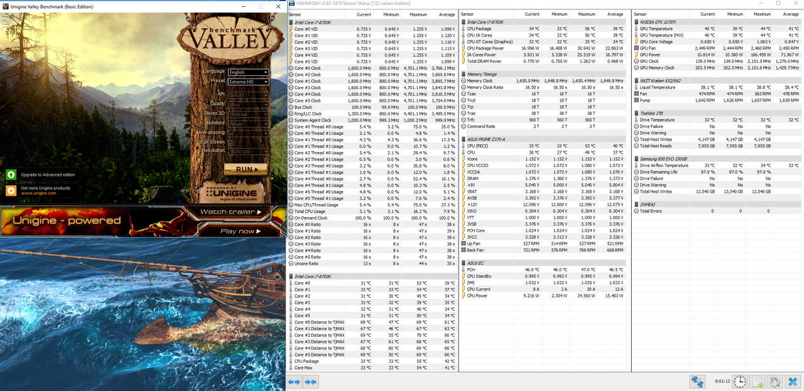The image size is (804, 391).
Task: Select the Core Max temperature row
Action: (x=372, y=368)
